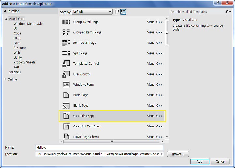
Task: Click the Group Detail Page template icon
Action: tap(66, 22)
